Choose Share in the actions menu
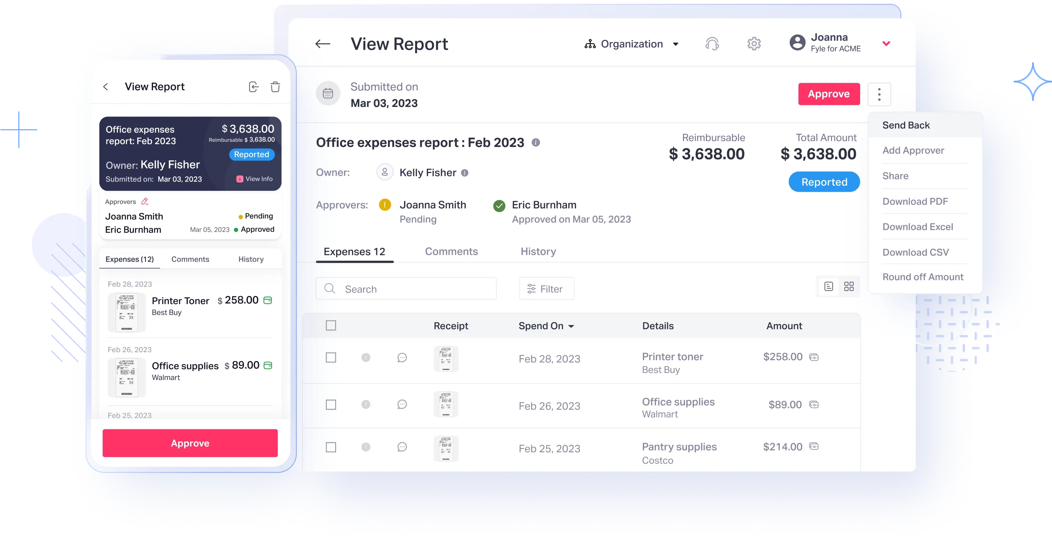 [x=895, y=176]
